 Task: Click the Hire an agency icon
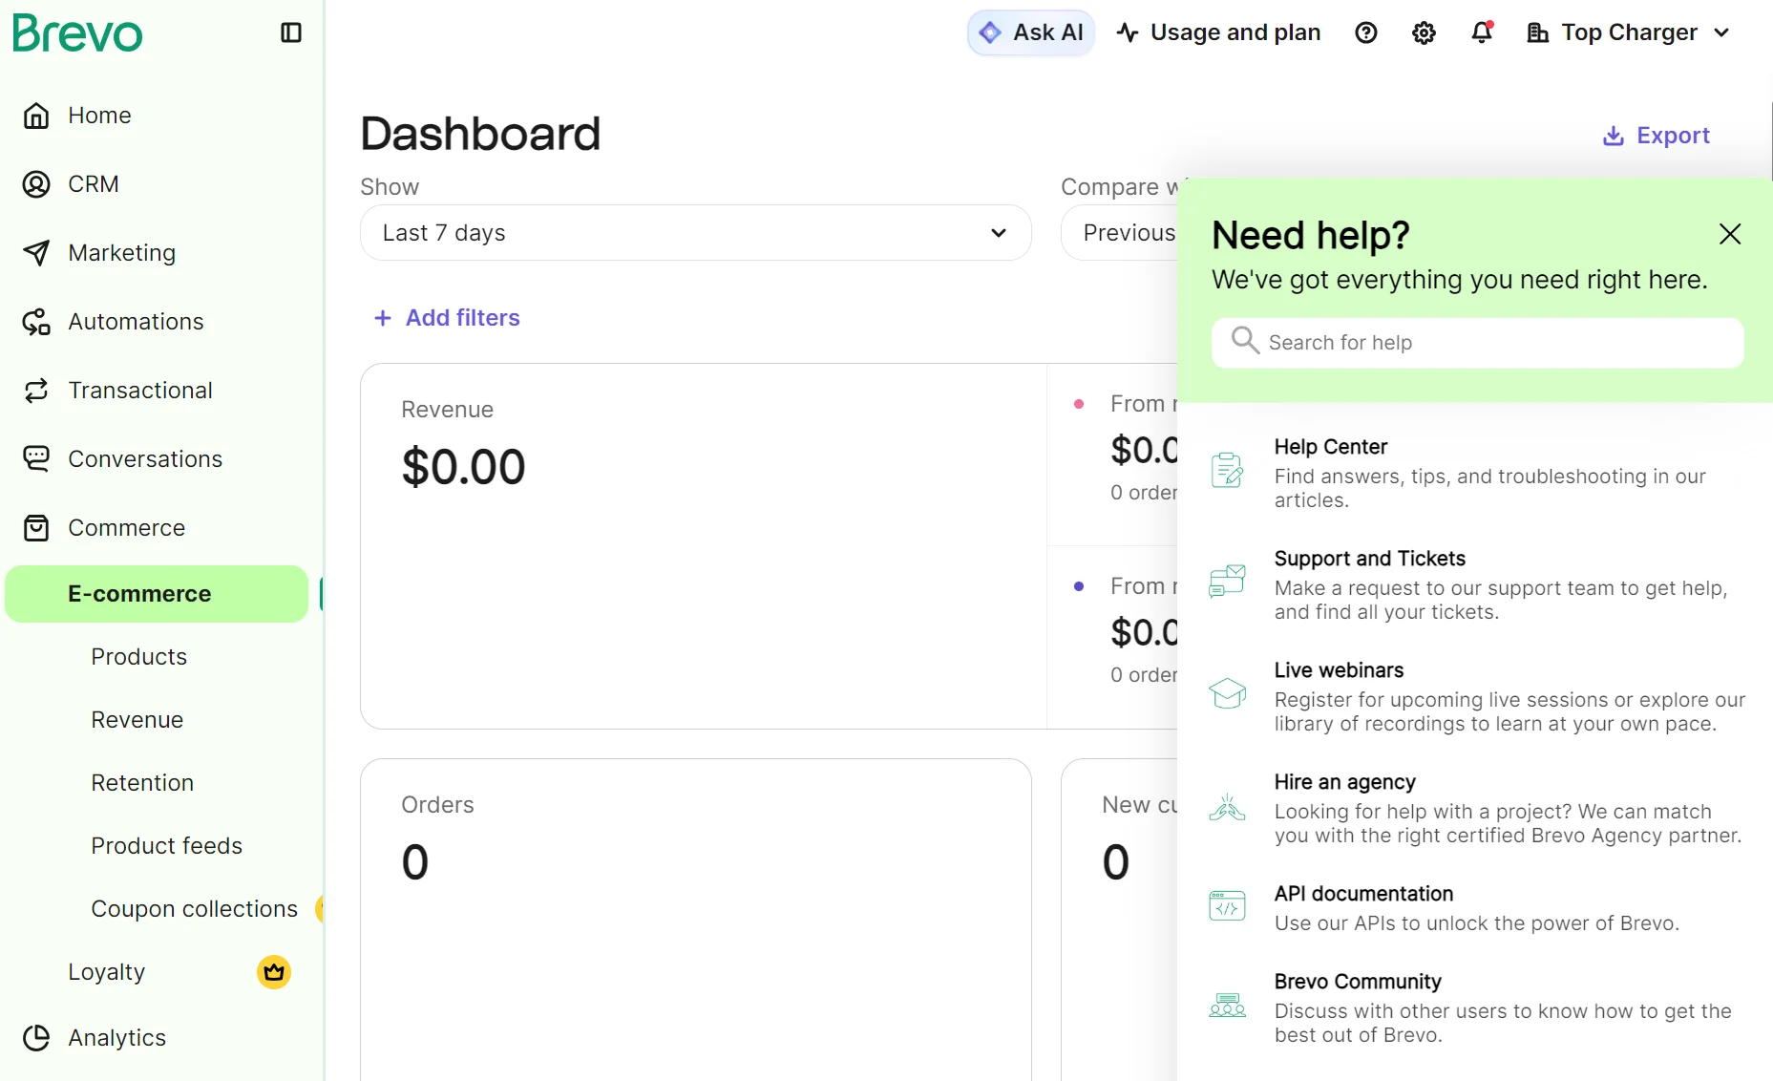[1227, 808]
